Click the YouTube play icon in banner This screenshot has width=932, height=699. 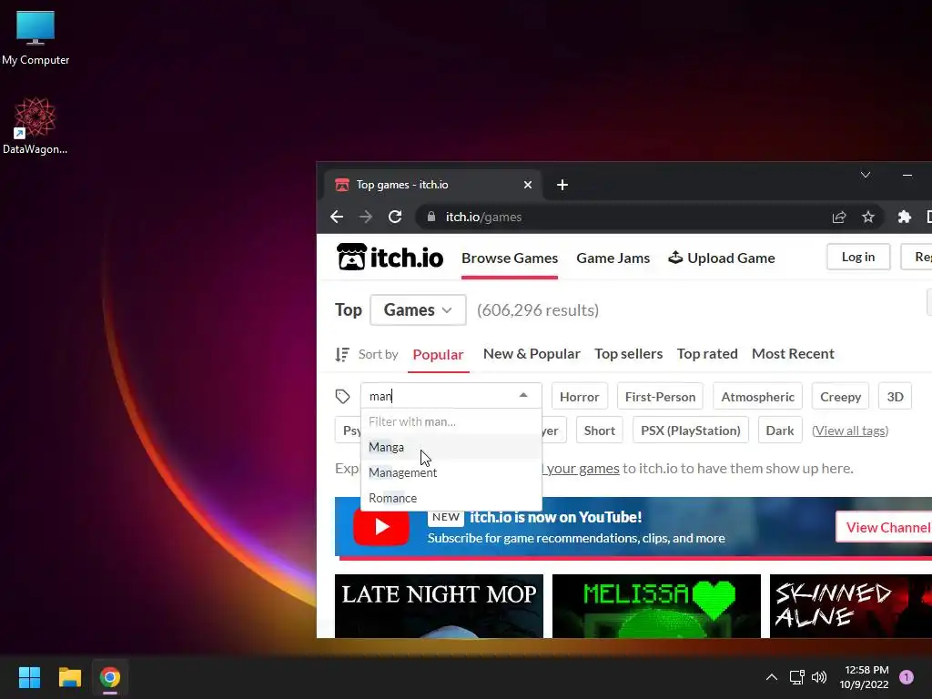381,527
